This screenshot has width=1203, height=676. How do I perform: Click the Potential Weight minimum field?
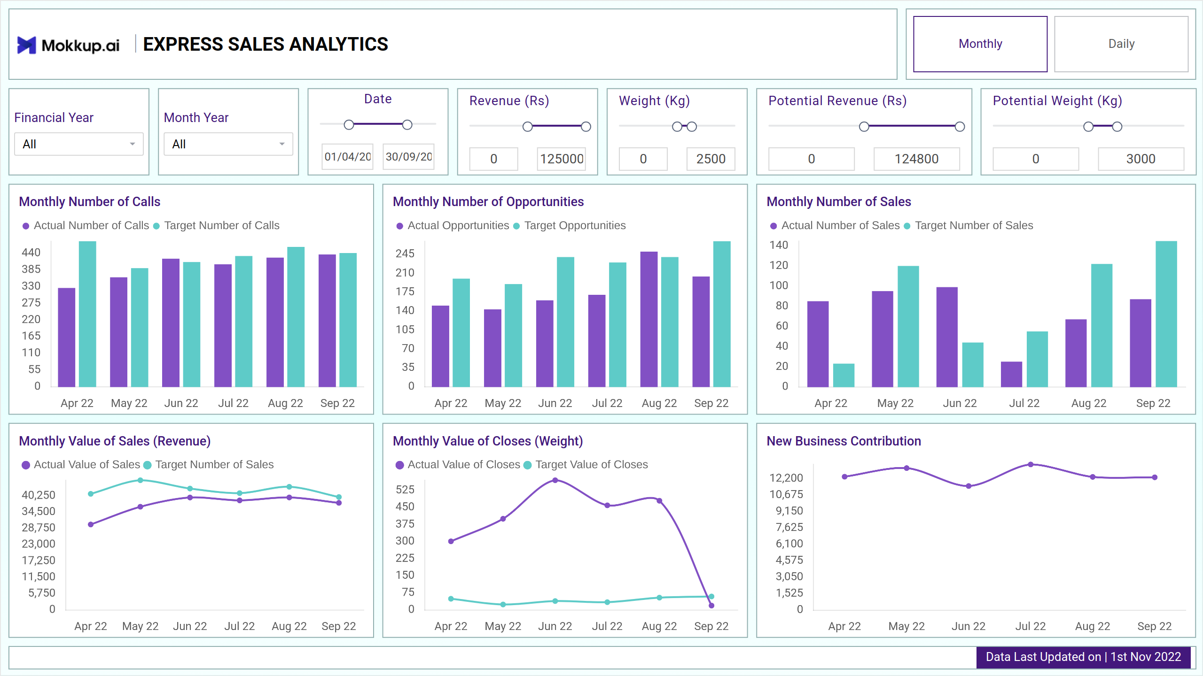[x=1036, y=159]
